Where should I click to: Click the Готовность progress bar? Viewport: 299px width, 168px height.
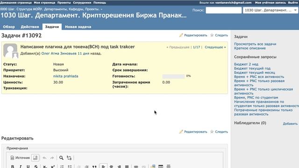coord(173,76)
